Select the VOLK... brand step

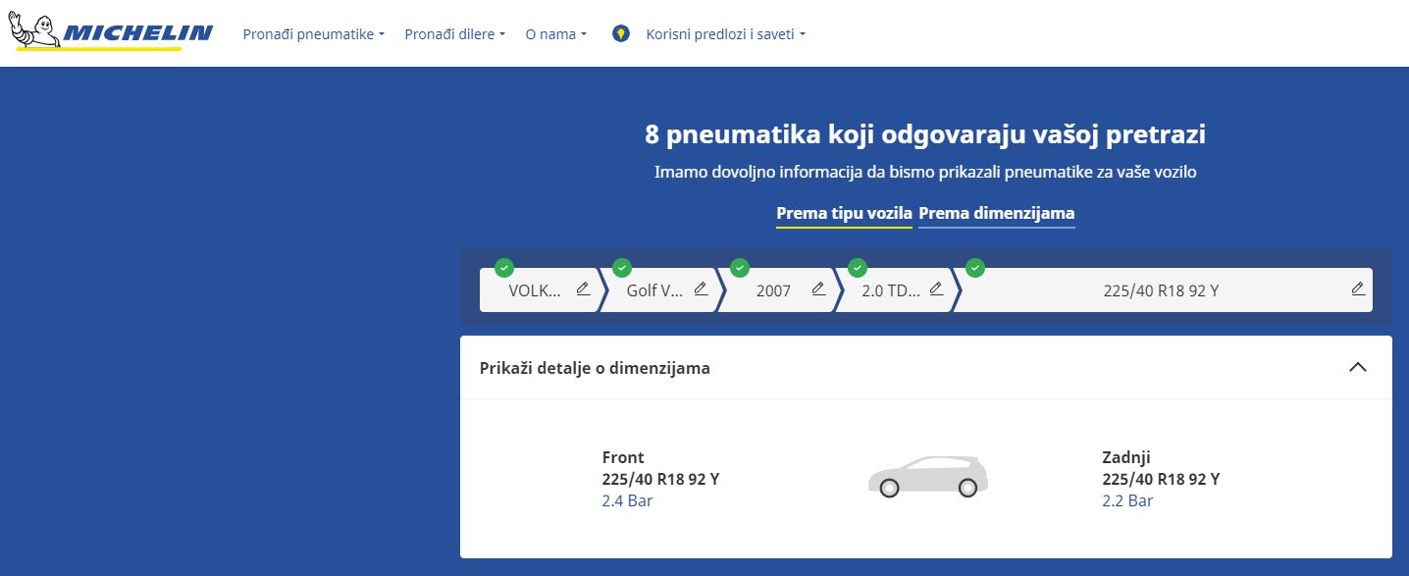click(x=538, y=290)
